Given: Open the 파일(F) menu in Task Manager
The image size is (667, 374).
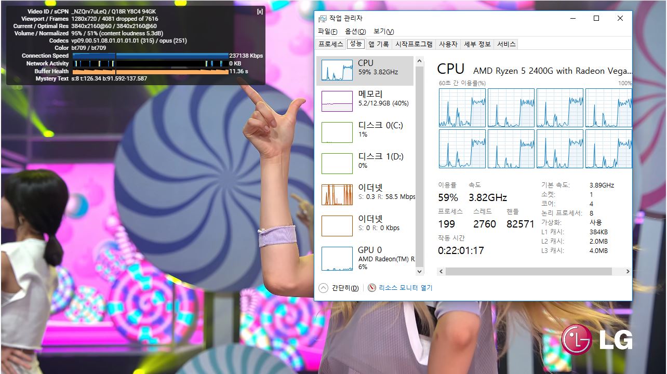Looking at the screenshot, I should (328, 32).
